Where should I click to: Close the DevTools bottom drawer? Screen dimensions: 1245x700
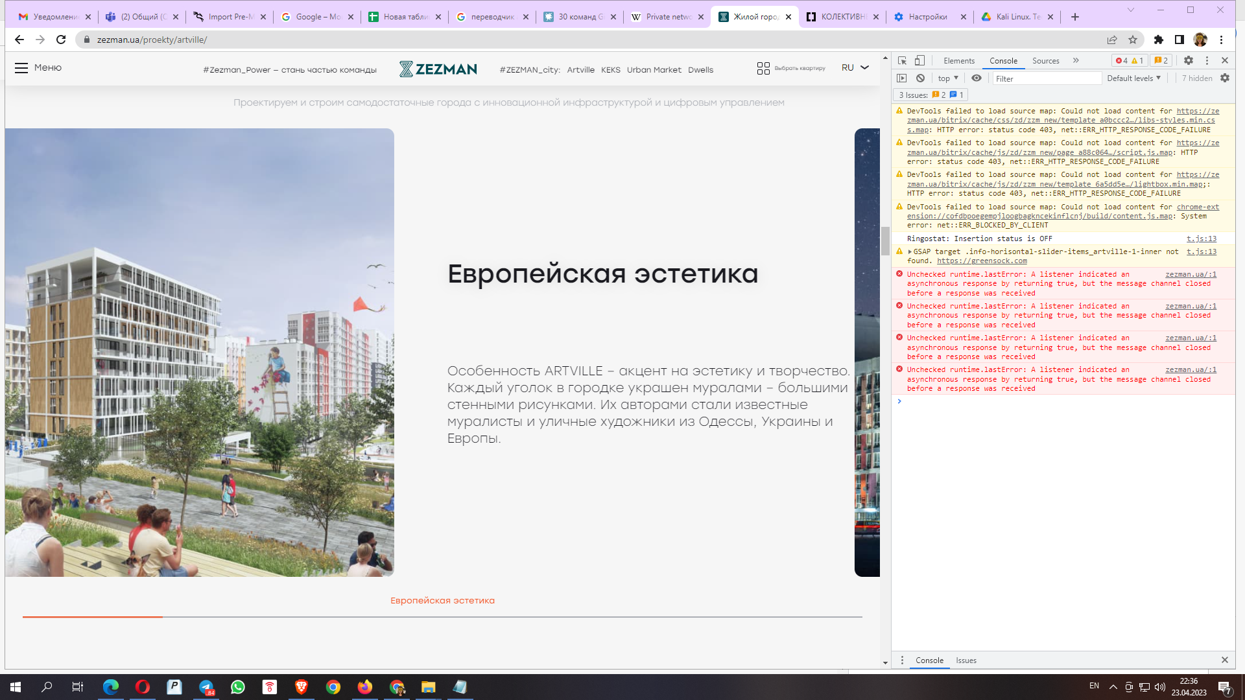1225,660
